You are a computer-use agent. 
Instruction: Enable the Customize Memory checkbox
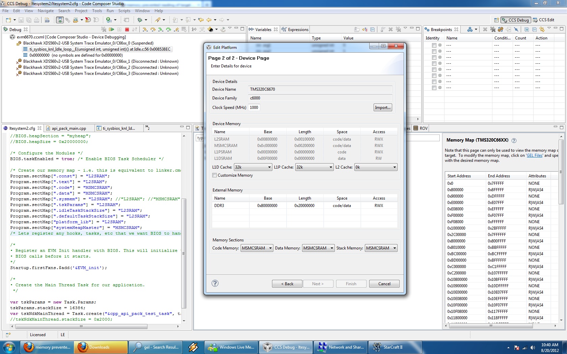215,175
